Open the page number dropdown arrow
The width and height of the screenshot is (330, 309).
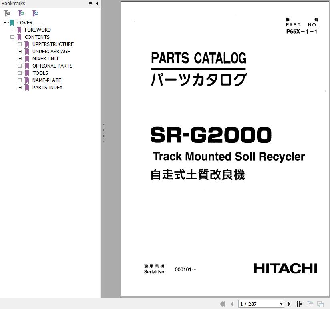pyautogui.click(x=281, y=304)
